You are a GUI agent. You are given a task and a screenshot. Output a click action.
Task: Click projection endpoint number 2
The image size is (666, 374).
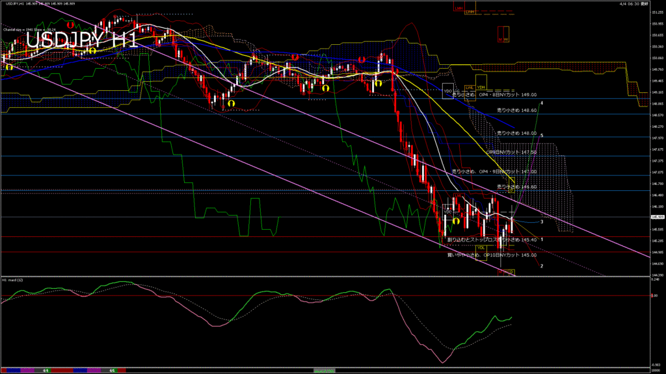click(542, 266)
